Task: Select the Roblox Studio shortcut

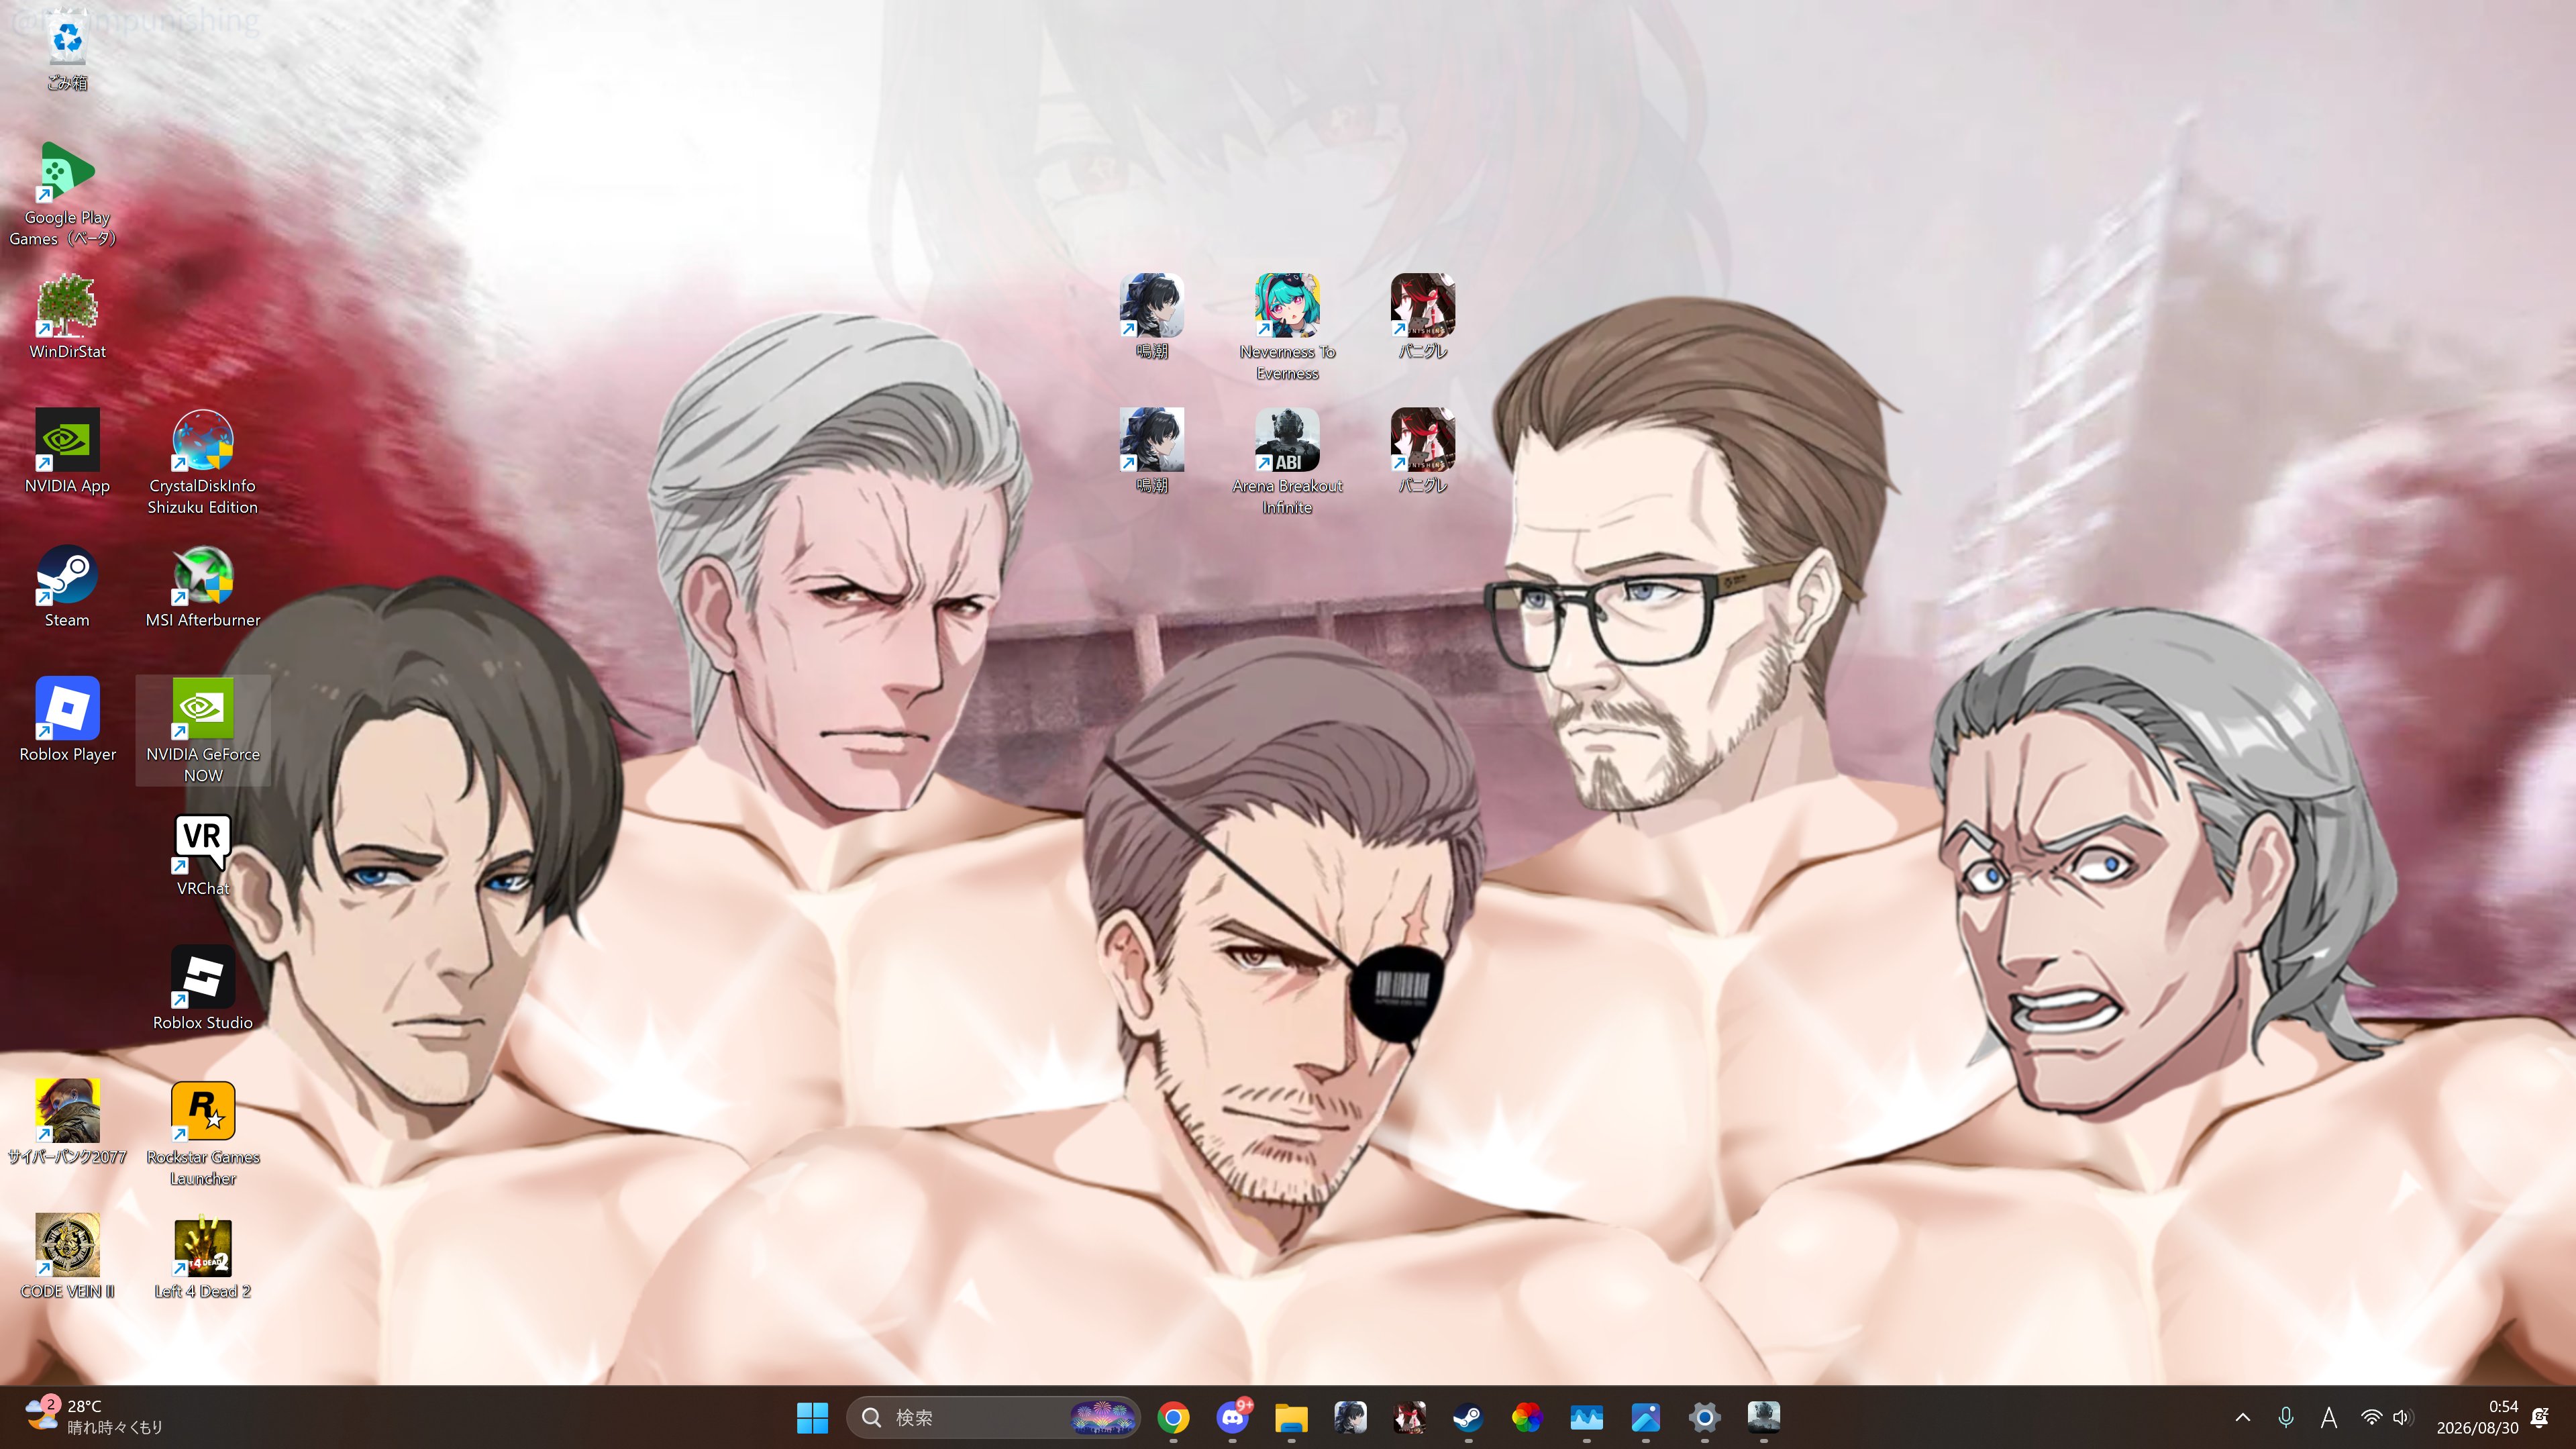Action: click(203, 987)
